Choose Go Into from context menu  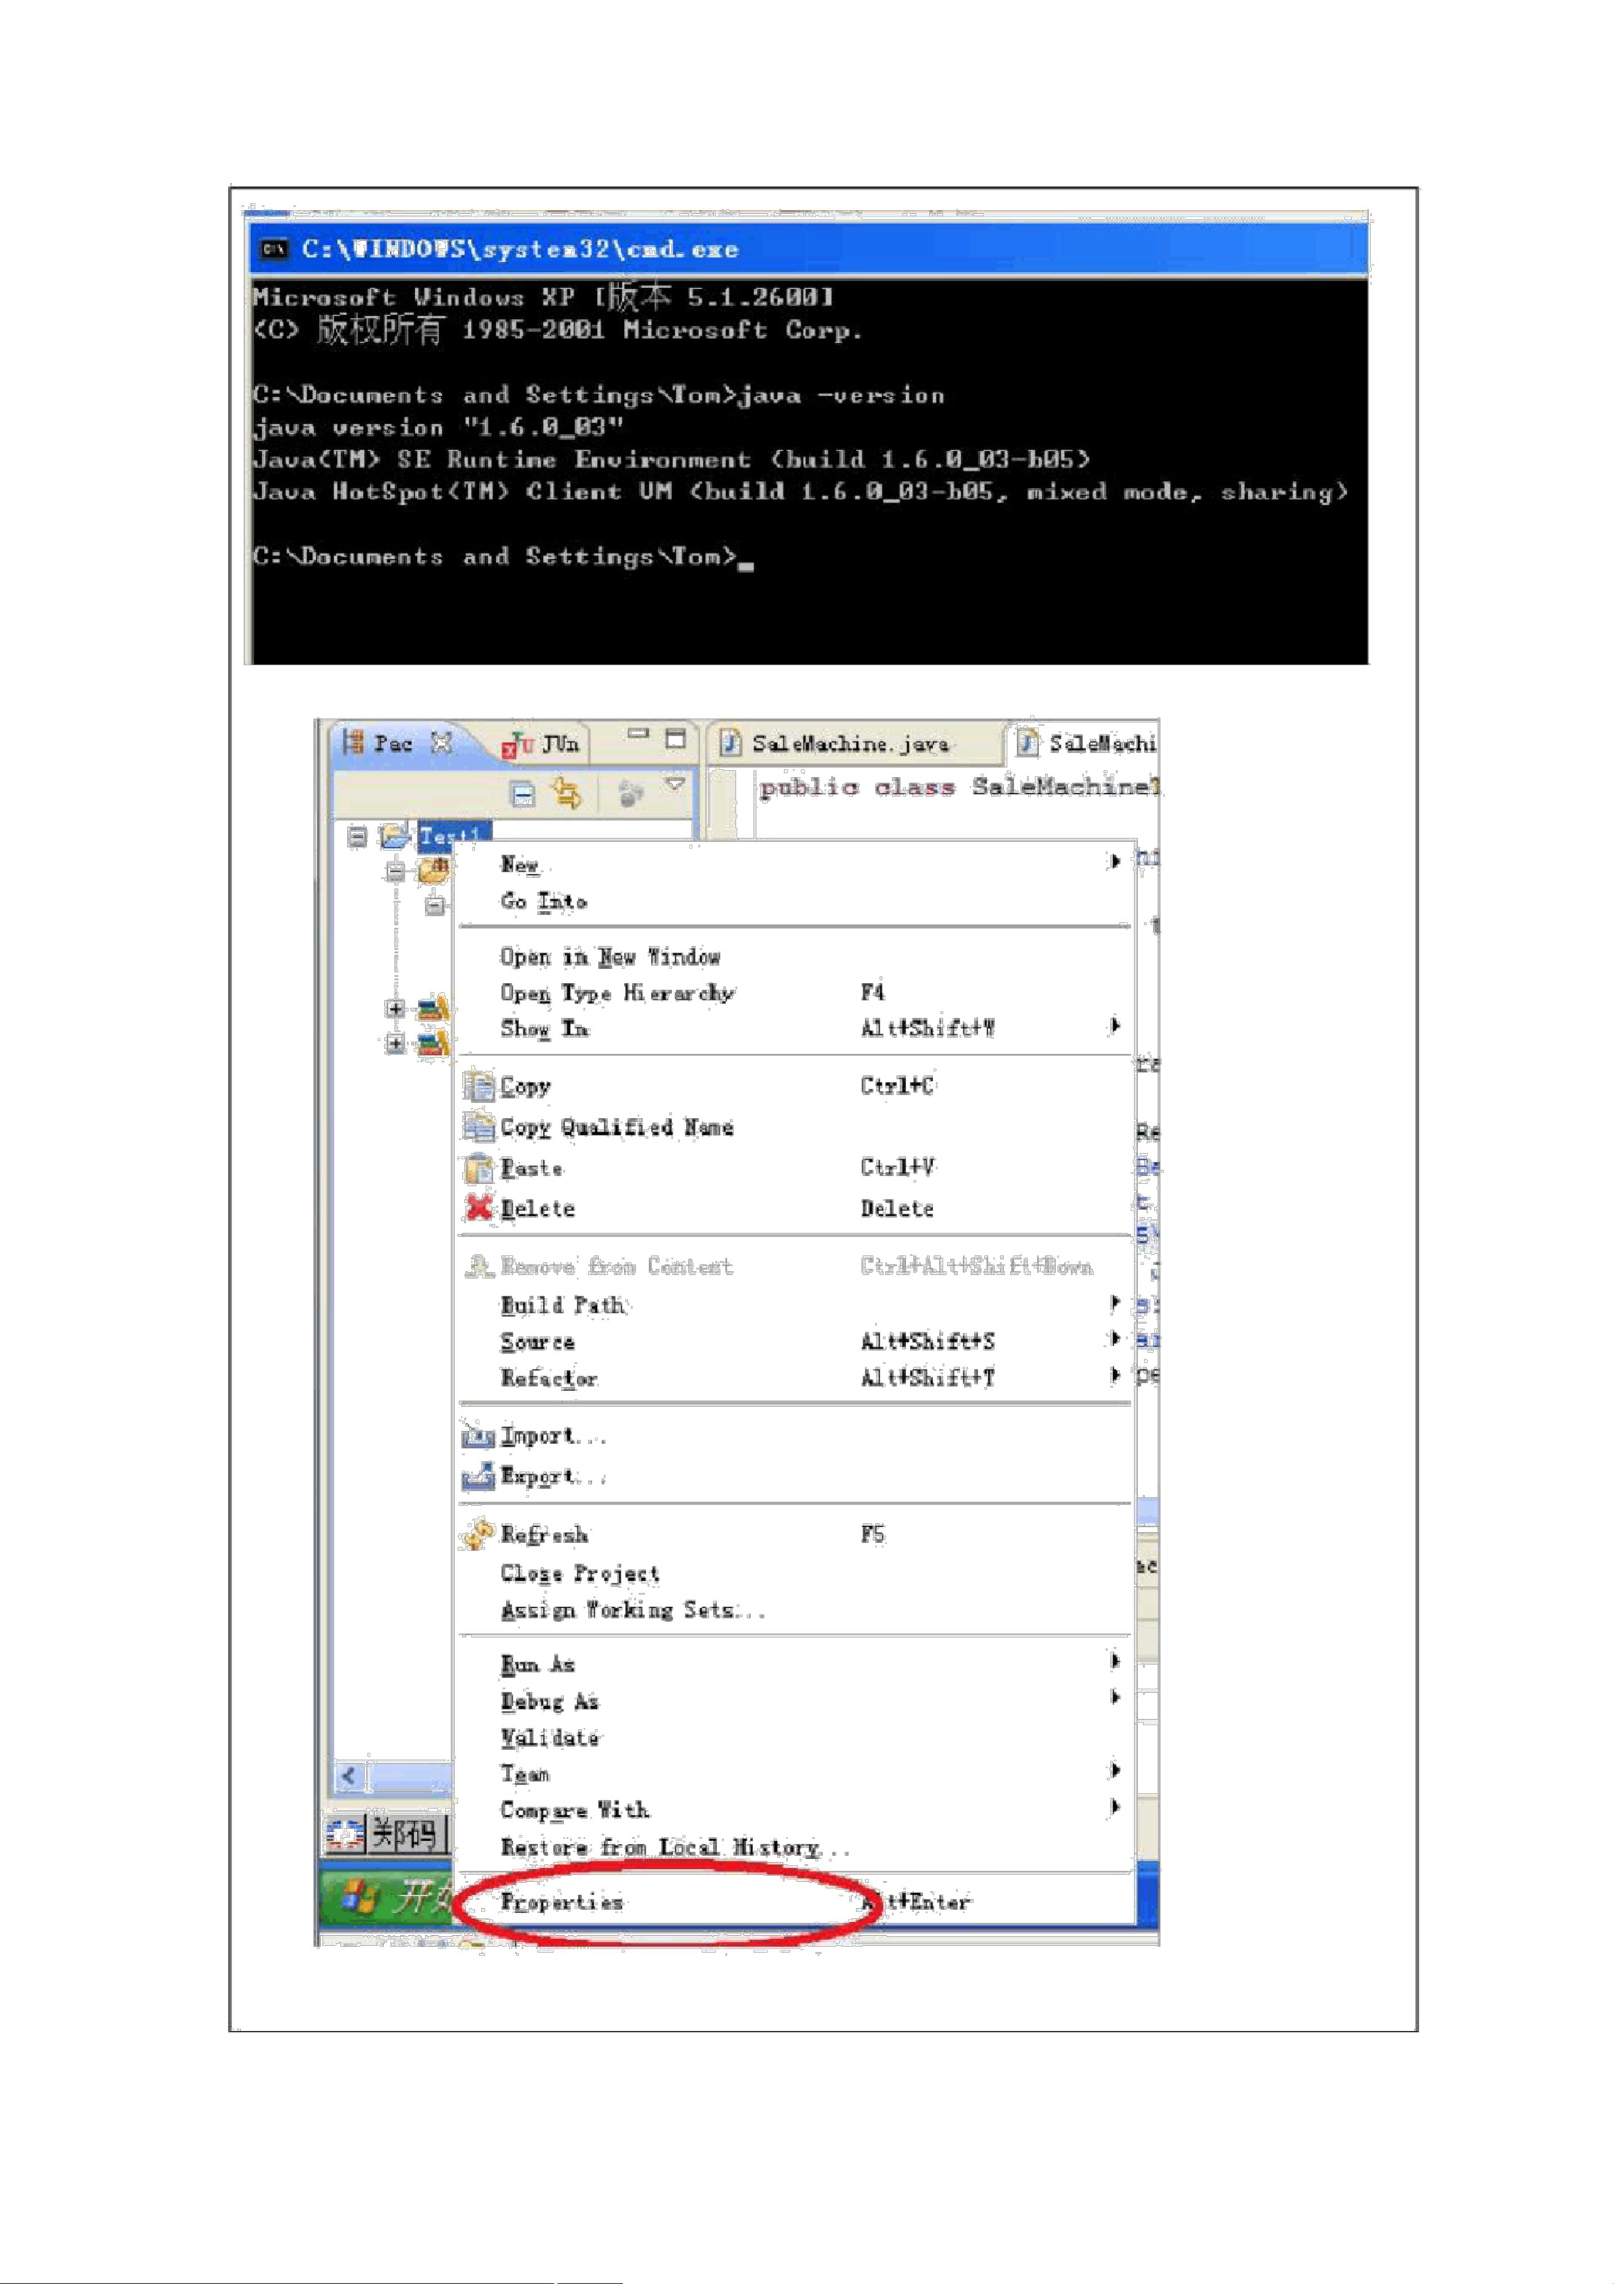pyautogui.click(x=794, y=901)
